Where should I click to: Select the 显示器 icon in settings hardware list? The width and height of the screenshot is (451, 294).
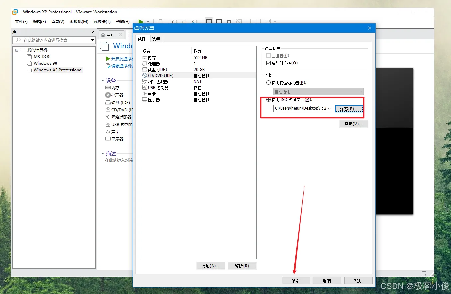tap(144, 100)
